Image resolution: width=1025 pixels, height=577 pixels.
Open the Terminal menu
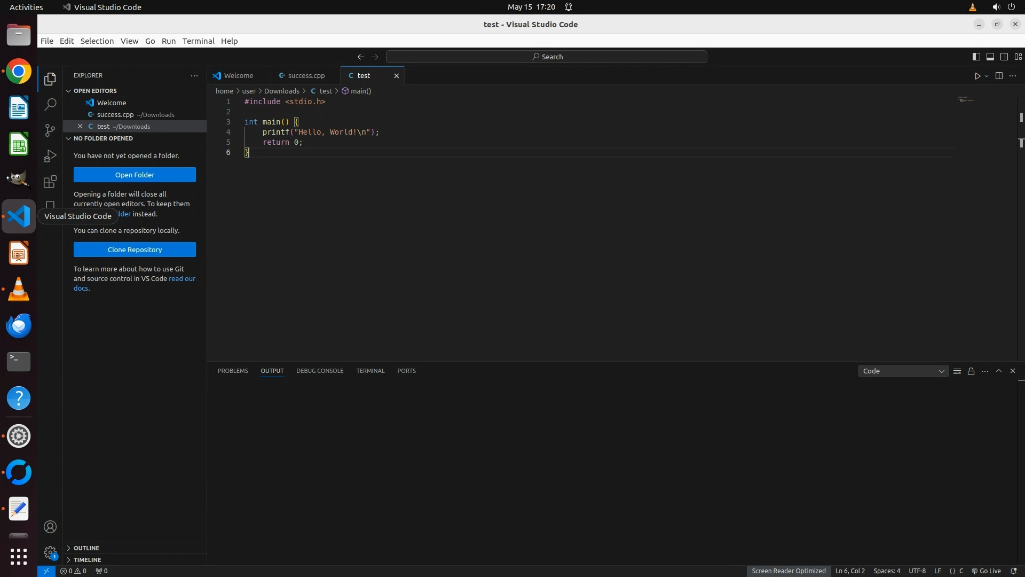tap(198, 41)
